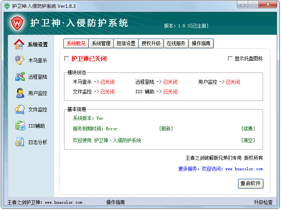This screenshot has height=210, width=281.
Task: Toggle the 护卫神已关闭 checkbox
Action: tap(66, 59)
